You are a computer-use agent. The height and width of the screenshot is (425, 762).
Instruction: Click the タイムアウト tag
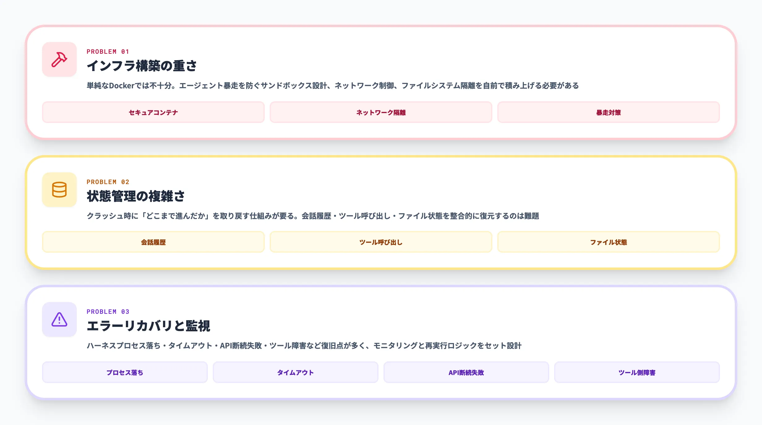click(295, 372)
